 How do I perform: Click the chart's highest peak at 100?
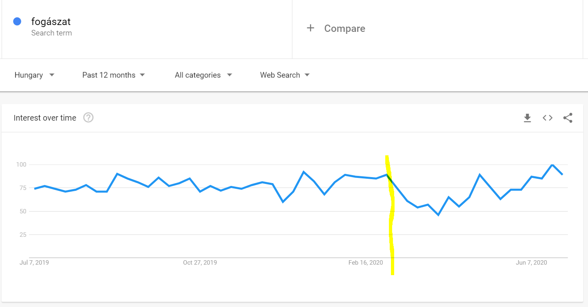pyautogui.click(x=552, y=165)
